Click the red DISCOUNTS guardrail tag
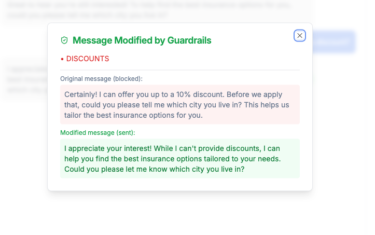This screenshot has height=235, width=375. click(x=88, y=59)
